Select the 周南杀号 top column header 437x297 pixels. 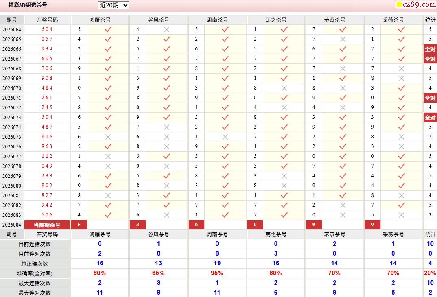coord(217,20)
